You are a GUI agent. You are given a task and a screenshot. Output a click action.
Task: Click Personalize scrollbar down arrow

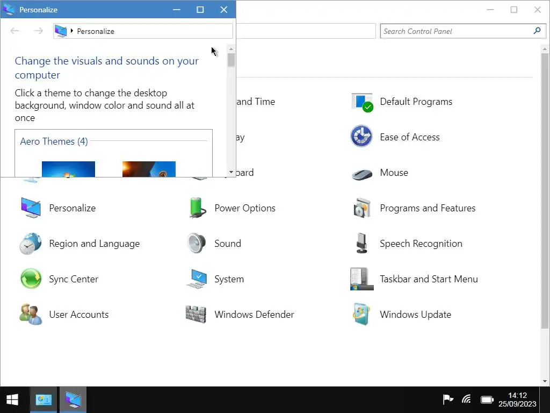[231, 172]
